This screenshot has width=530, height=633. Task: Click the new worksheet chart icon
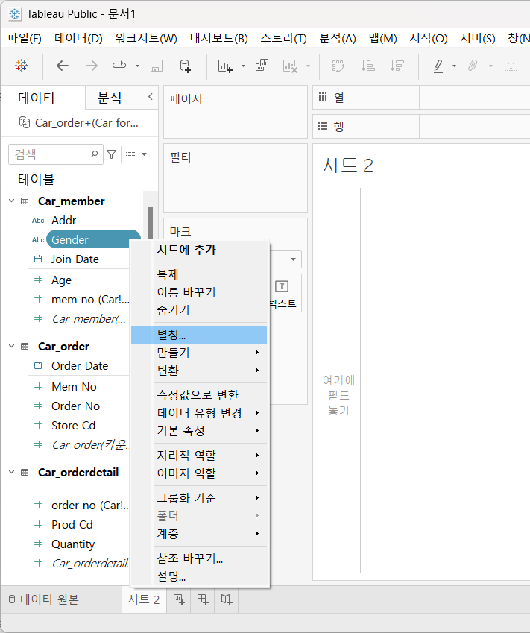click(x=225, y=66)
